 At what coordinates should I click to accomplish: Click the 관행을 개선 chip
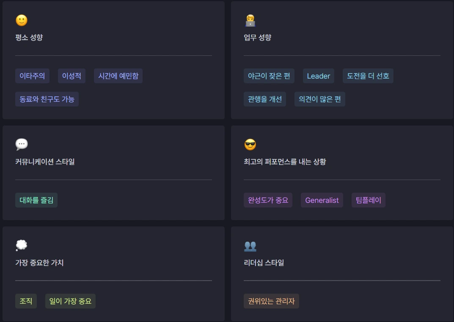[x=265, y=99]
